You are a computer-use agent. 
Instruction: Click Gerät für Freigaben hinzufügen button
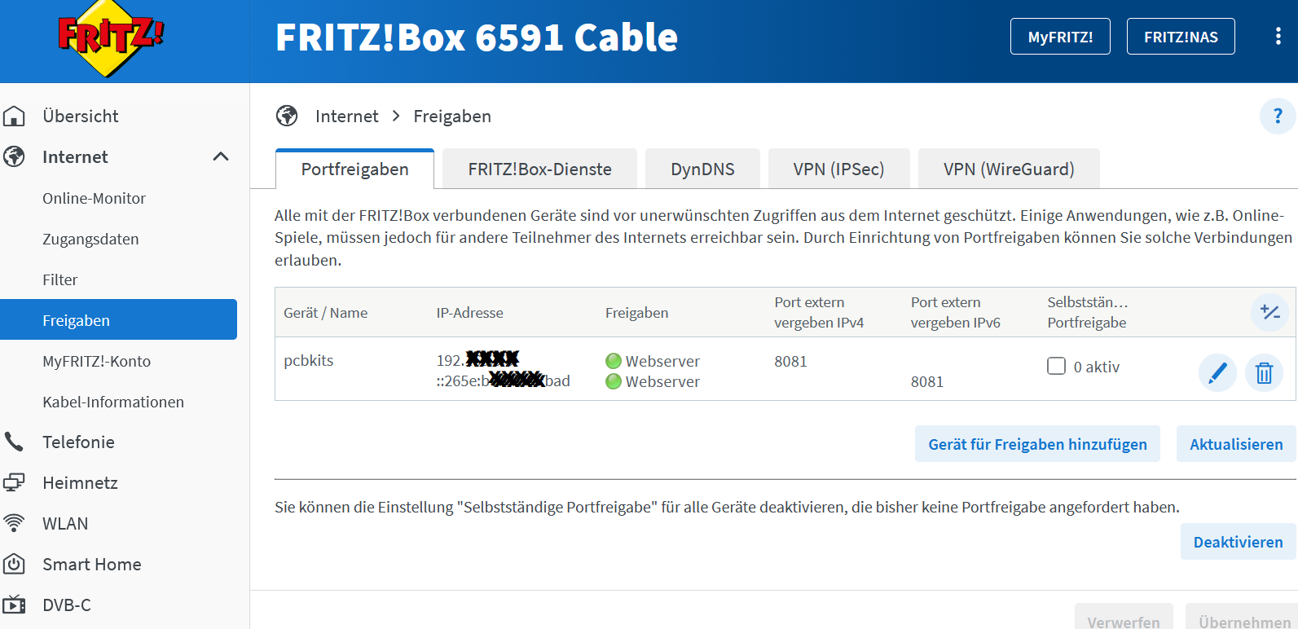(1037, 444)
